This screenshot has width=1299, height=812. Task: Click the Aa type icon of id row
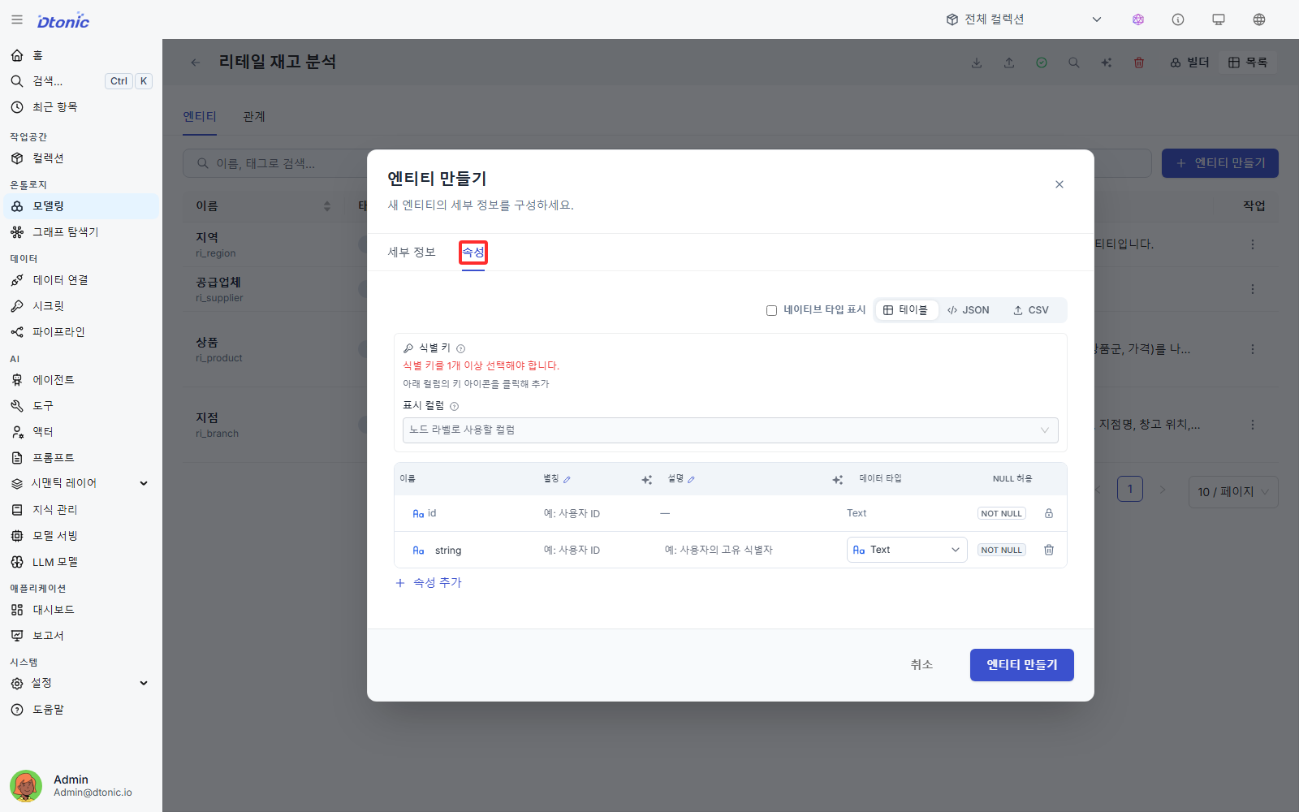click(418, 513)
